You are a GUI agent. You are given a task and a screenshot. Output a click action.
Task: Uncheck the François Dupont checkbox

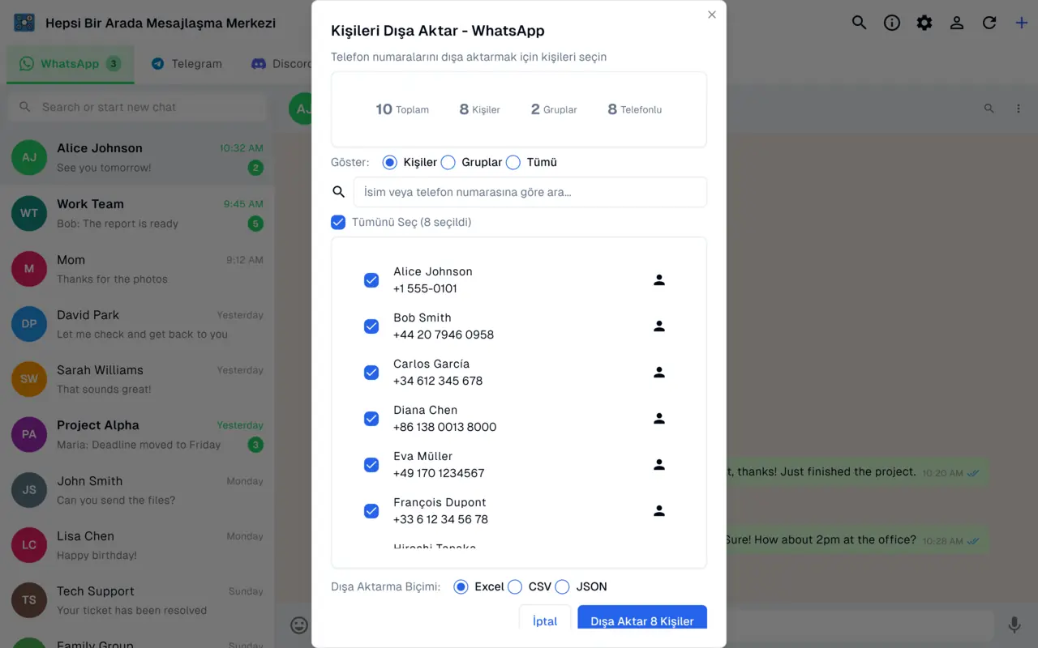pyautogui.click(x=371, y=511)
